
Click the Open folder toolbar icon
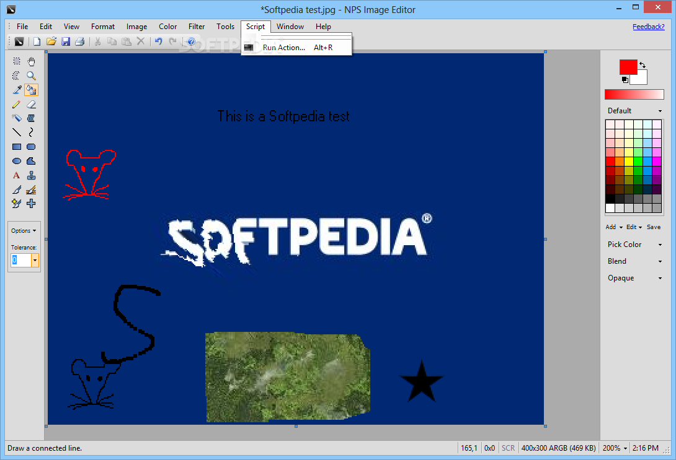51,41
